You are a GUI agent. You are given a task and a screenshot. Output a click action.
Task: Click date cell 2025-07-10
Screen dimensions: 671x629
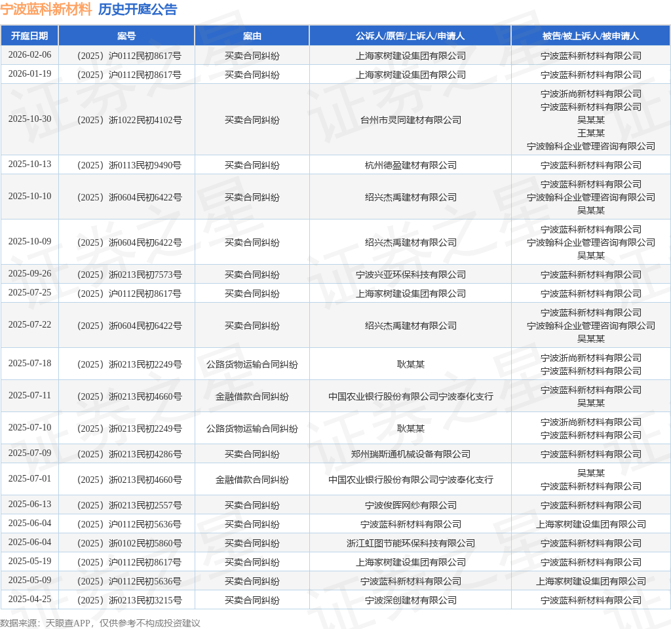(29, 427)
